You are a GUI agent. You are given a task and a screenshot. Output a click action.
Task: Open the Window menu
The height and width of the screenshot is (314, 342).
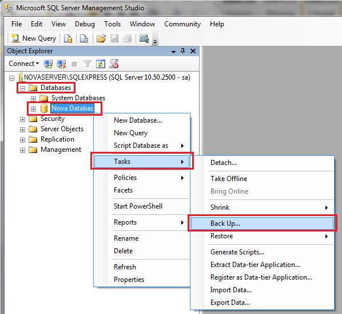coord(142,24)
